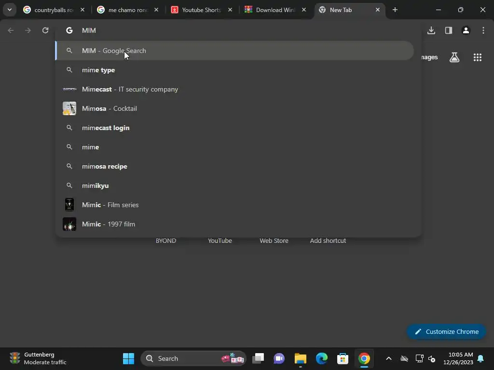Select the mimikyu suggestion
The image size is (494, 370).
[x=234, y=185]
